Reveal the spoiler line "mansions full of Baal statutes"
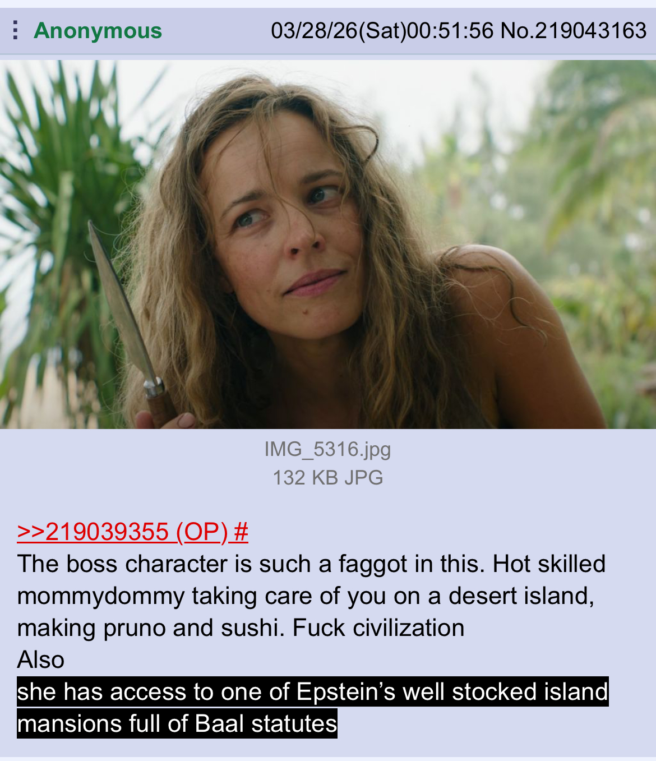The width and height of the screenshot is (656, 761). (177, 723)
